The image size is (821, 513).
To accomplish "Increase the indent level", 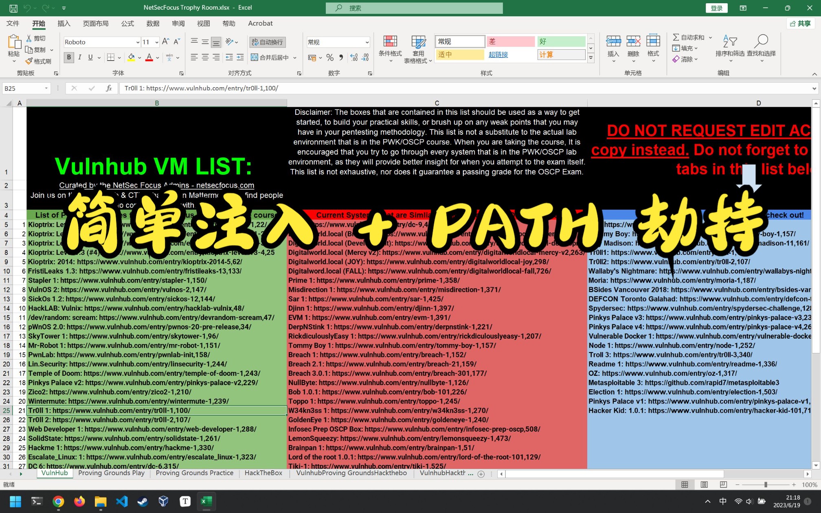I will (x=240, y=57).
